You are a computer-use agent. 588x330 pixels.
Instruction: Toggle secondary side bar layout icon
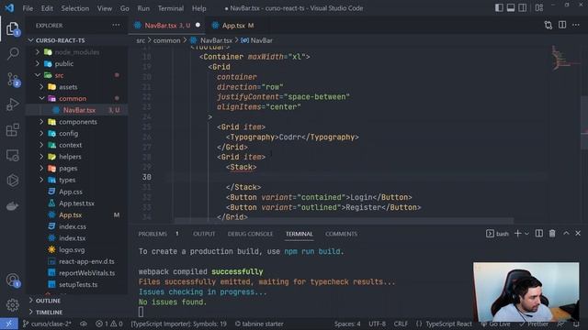click(522, 8)
